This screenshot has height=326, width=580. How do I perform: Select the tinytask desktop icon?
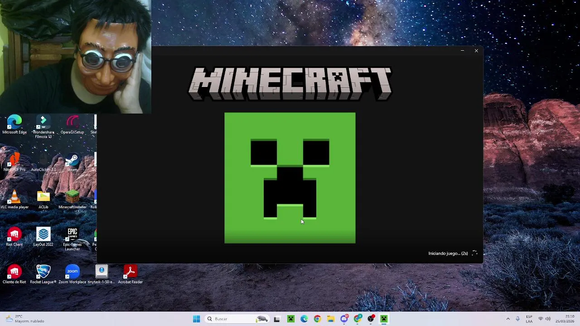(x=101, y=274)
